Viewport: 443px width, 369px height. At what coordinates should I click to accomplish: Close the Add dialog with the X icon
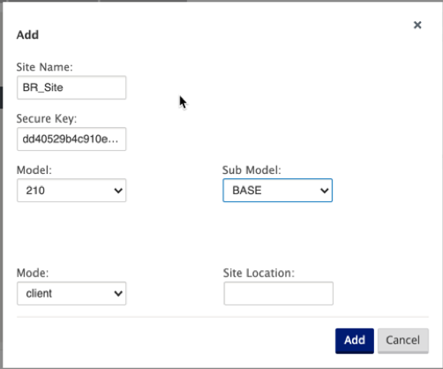coord(417,25)
